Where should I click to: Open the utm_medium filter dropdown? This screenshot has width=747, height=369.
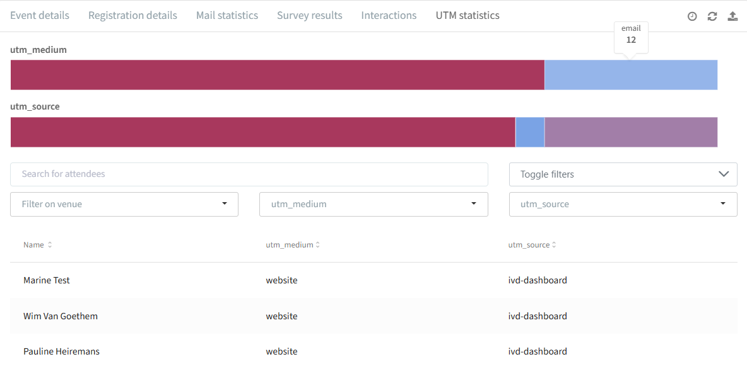(373, 205)
